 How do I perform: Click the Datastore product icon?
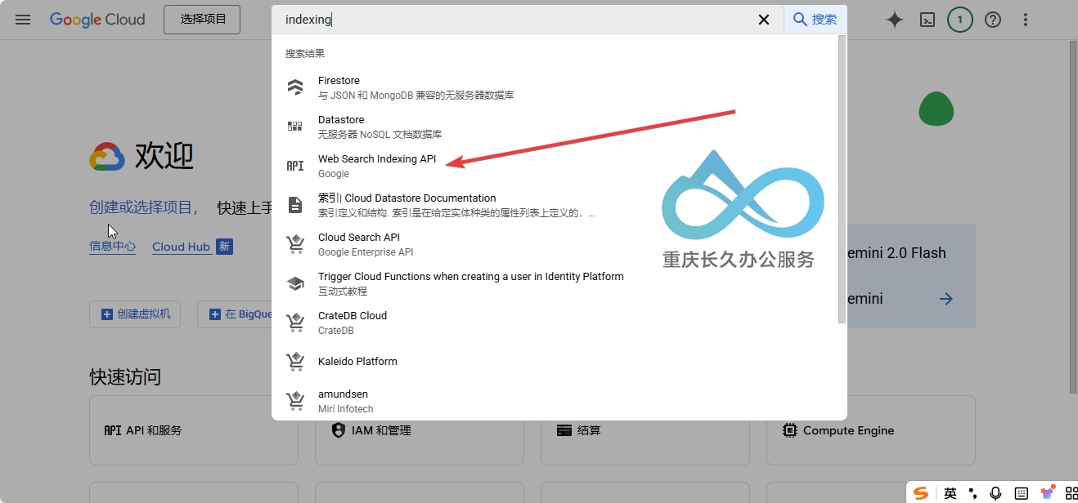click(295, 127)
